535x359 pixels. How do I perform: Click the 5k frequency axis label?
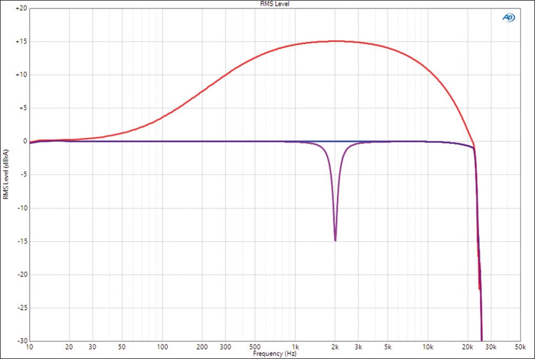(x=388, y=347)
